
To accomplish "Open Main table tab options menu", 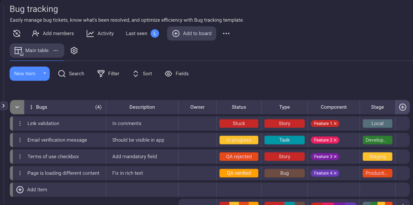I will point(56,50).
